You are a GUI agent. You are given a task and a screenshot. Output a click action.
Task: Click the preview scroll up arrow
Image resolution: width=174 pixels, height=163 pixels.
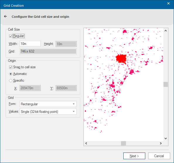[x=166, y=31]
